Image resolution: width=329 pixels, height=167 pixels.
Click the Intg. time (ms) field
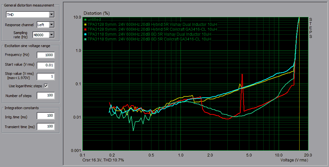[45, 116]
